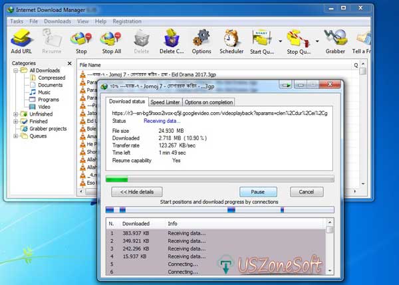Viewport: 399px width, 285px height.
Task: Click the Q column header
Action: coord(356,65)
